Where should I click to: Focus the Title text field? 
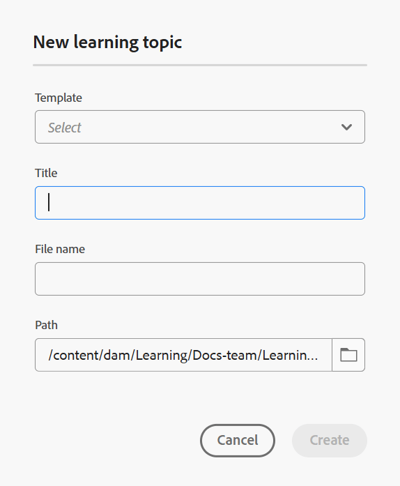pos(200,203)
